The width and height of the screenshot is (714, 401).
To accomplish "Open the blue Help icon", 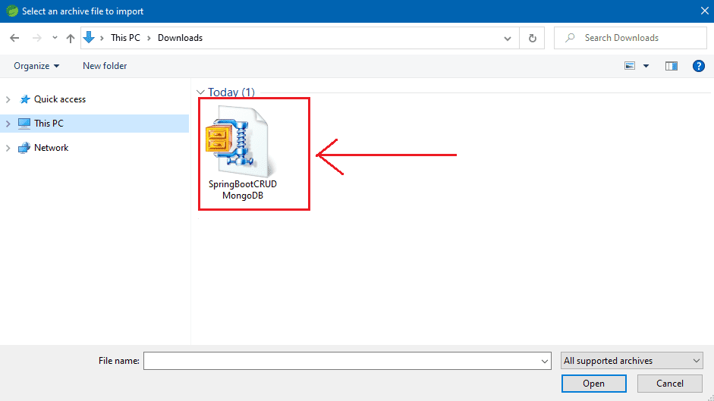I will tap(699, 66).
